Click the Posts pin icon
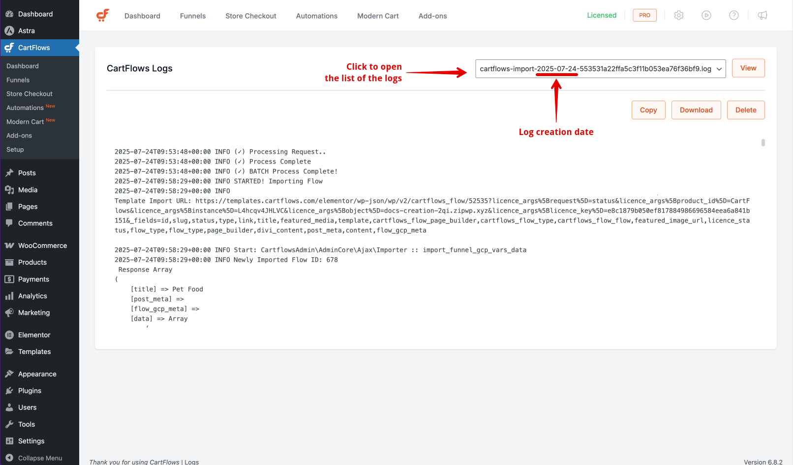 click(x=9, y=173)
